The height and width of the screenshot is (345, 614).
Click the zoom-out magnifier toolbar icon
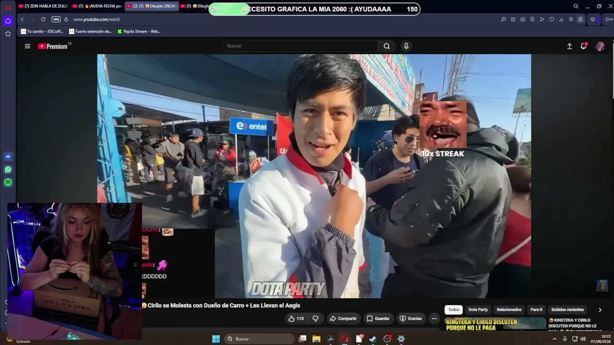click(503, 19)
